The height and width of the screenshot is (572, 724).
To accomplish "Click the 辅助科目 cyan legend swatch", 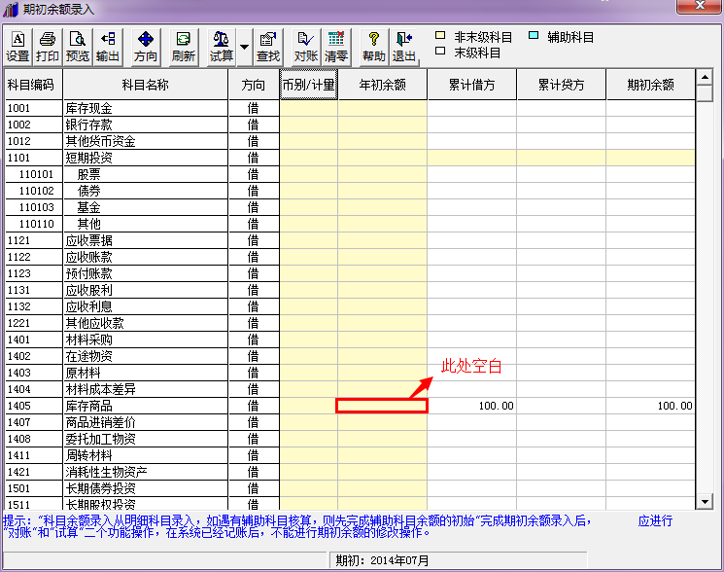I will [534, 36].
